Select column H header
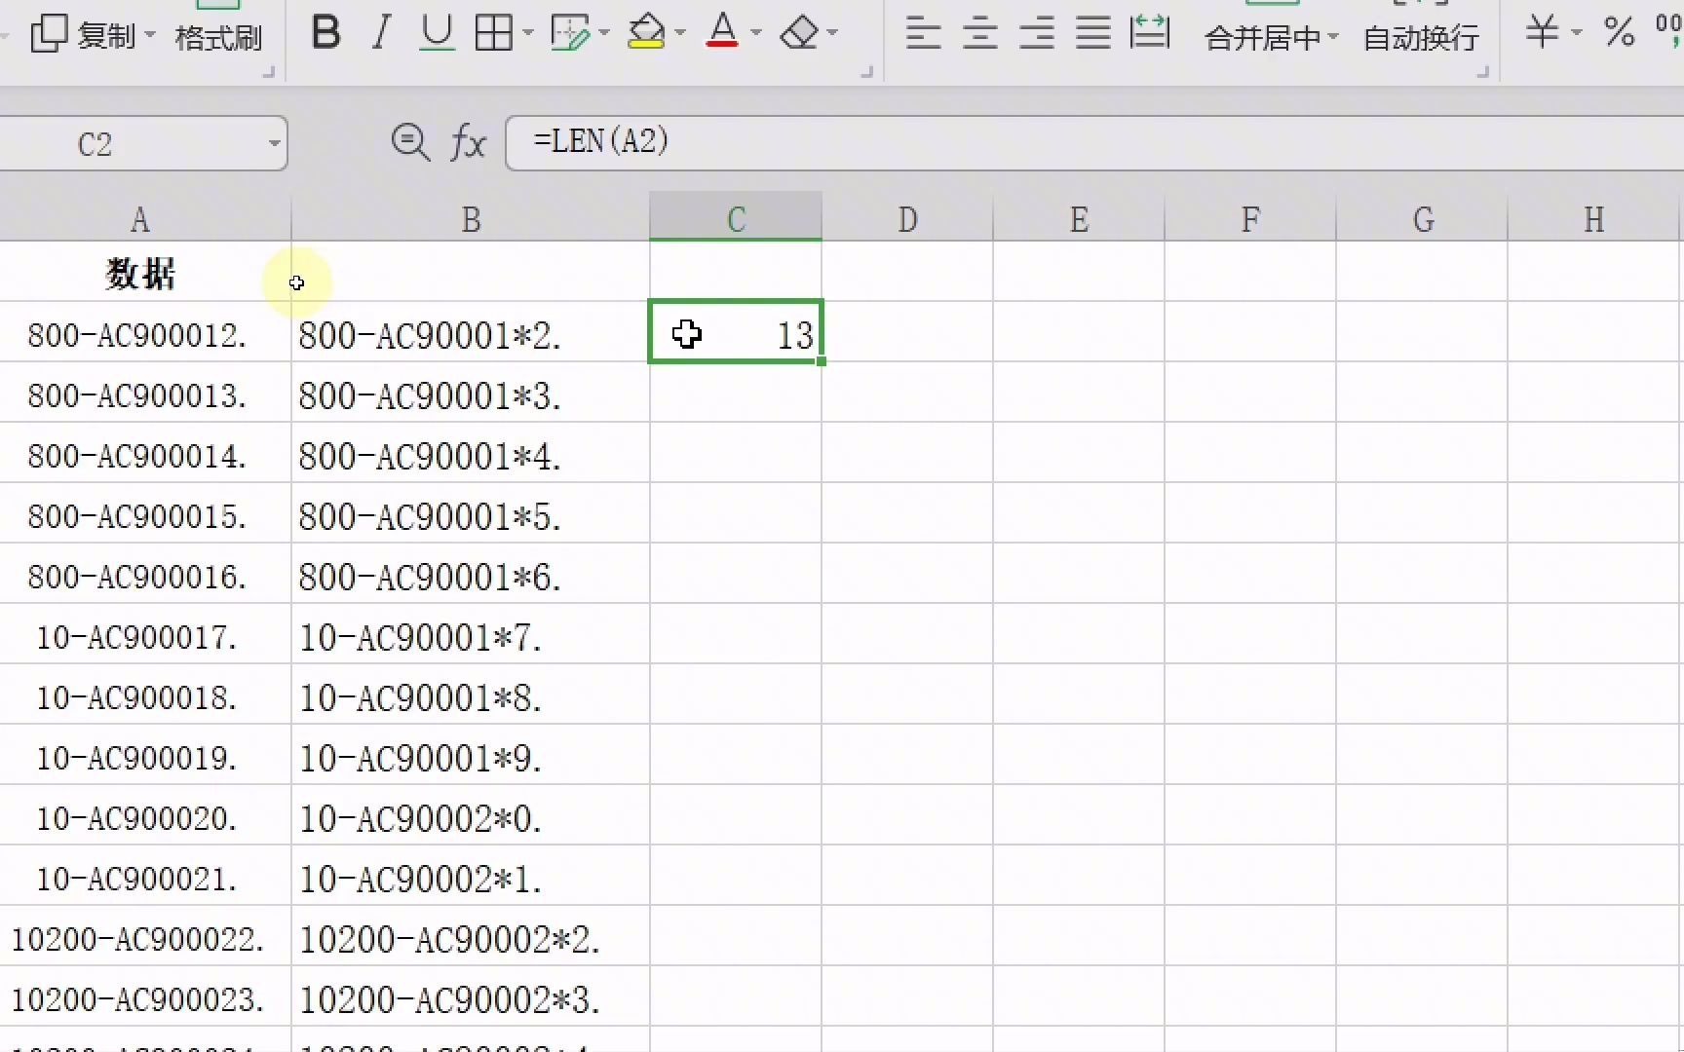This screenshot has height=1052, width=1684. coord(1594,220)
